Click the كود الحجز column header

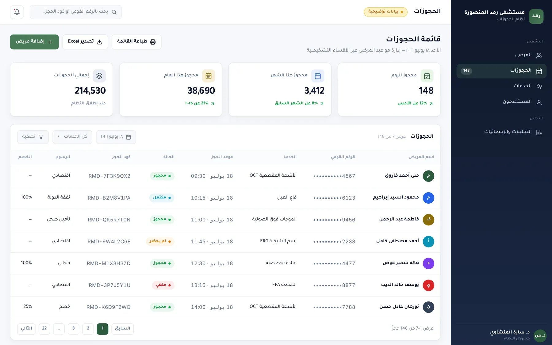121,157
